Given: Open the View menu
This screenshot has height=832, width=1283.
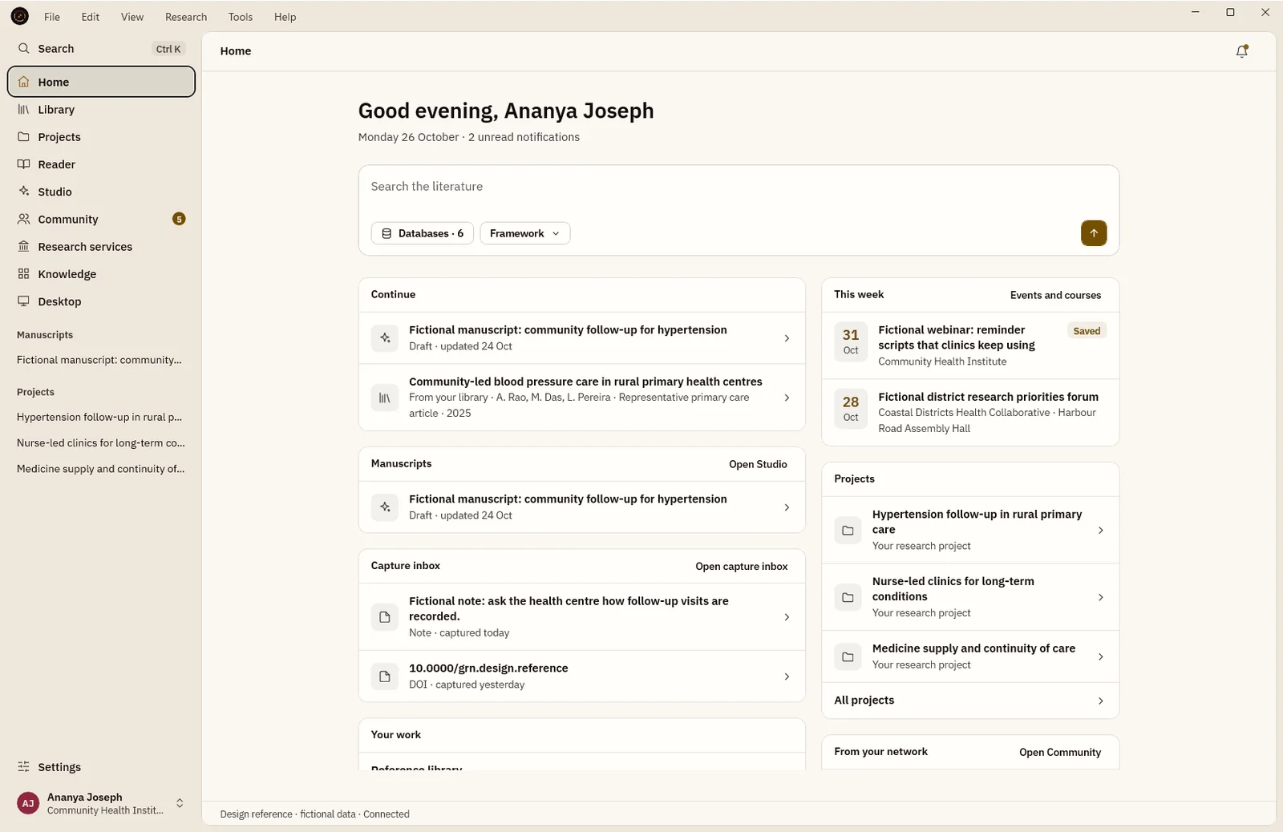Looking at the screenshot, I should [x=132, y=17].
